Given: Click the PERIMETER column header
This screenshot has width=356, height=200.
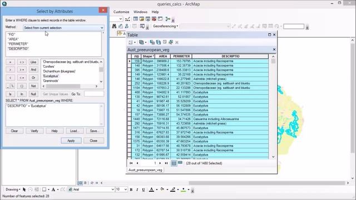Looking at the screenshot, I should tap(181, 56).
